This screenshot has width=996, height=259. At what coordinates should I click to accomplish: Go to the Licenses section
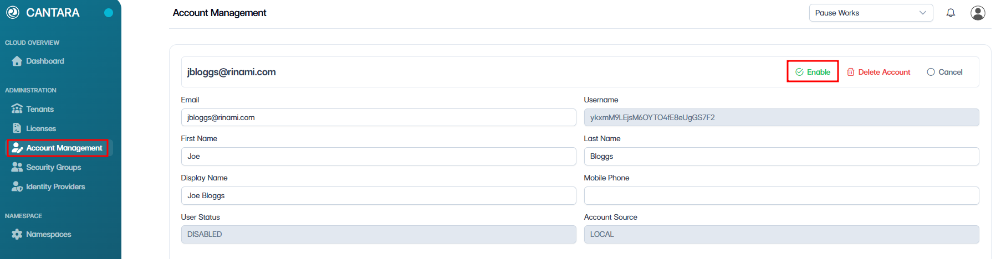pyautogui.click(x=41, y=128)
